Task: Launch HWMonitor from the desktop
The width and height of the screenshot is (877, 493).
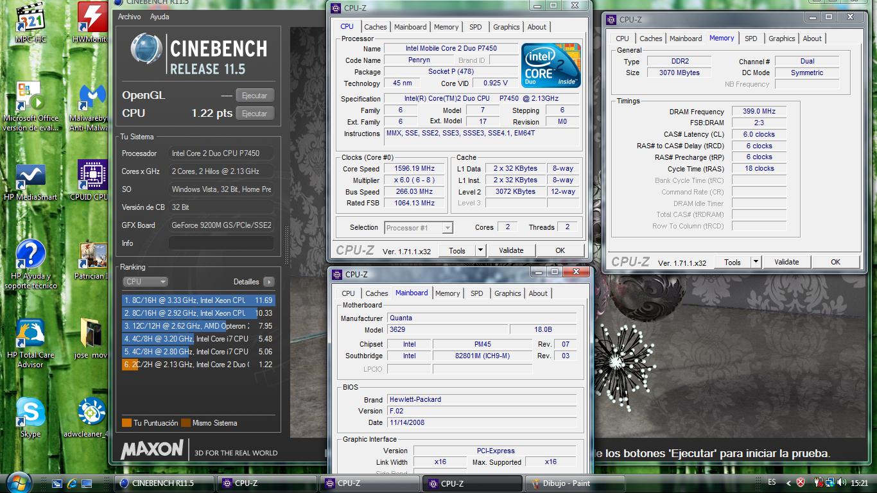Action: pyautogui.click(x=92, y=23)
